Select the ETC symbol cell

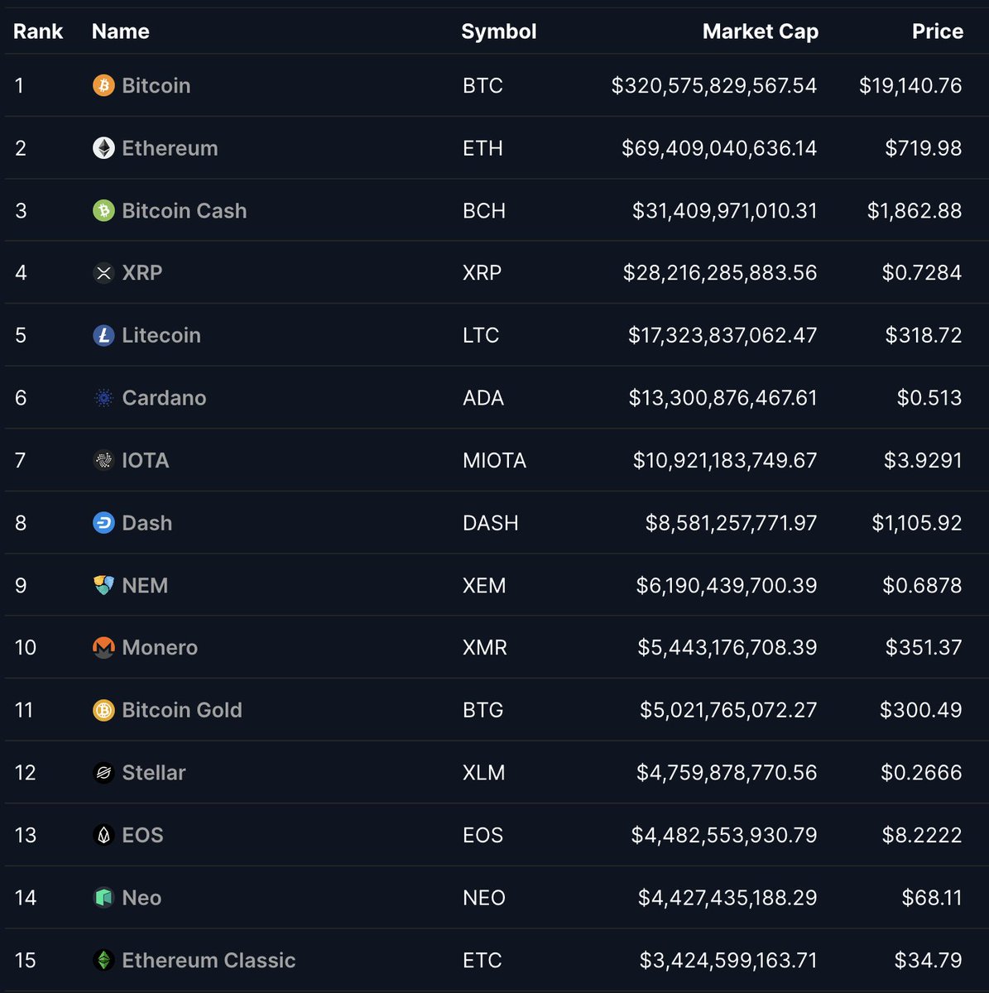pos(482,960)
